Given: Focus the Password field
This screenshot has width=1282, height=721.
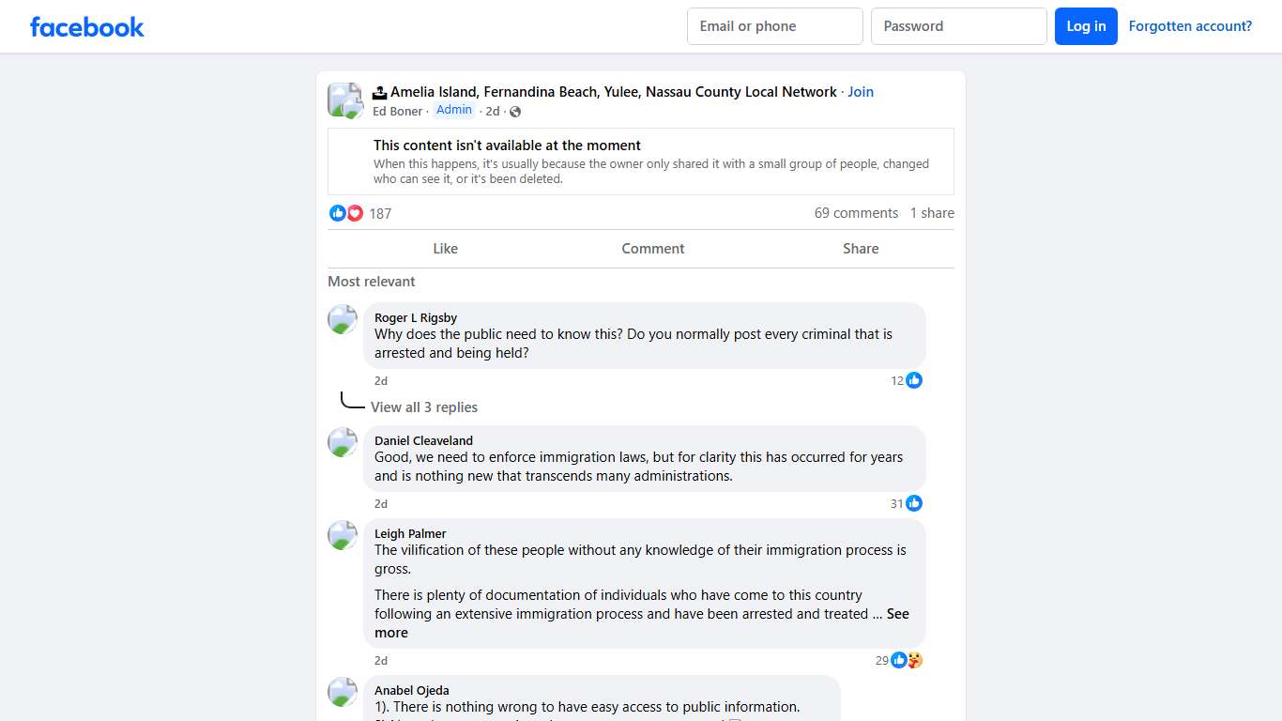Looking at the screenshot, I should pos(958,26).
